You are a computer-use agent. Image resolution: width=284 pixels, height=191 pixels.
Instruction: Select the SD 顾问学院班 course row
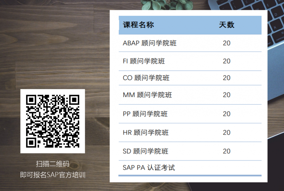tap(190, 151)
